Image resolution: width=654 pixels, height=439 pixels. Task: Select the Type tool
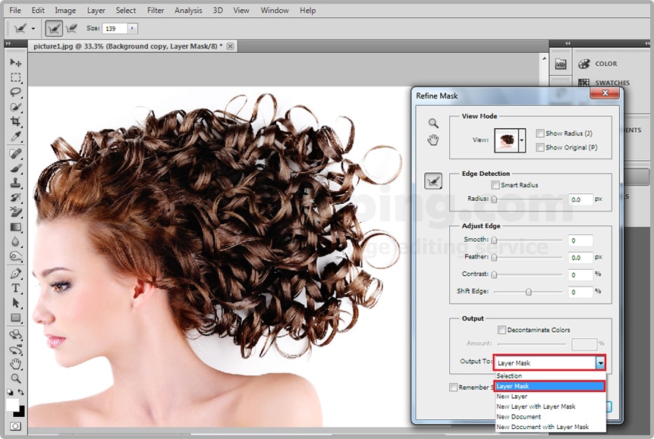tap(15, 288)
